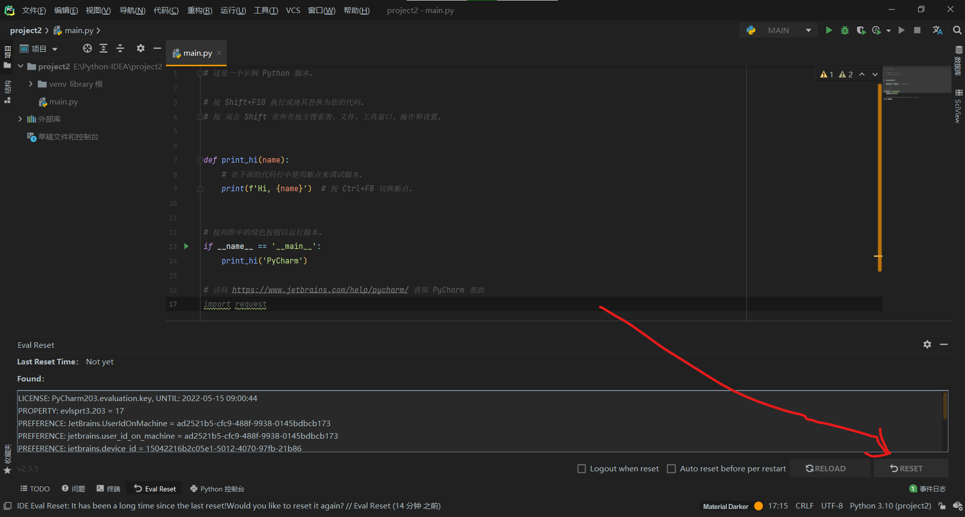Click the orange theme color dot in status bar

759,506
